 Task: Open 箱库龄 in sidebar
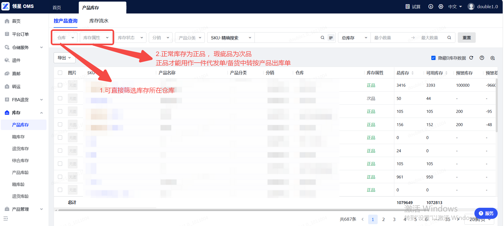coord(18,184)
